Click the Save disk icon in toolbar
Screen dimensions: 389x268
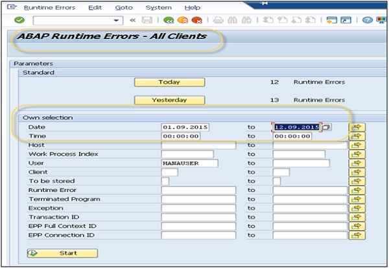[x=148, y=20]
